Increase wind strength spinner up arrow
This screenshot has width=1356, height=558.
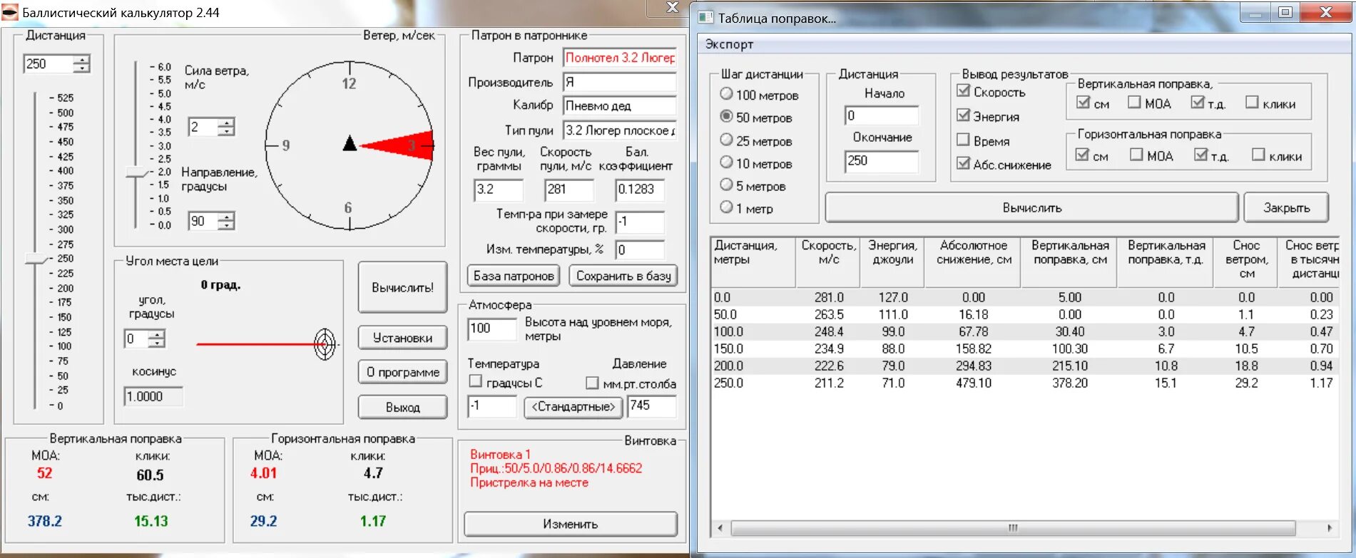click(x=226, y=123)
